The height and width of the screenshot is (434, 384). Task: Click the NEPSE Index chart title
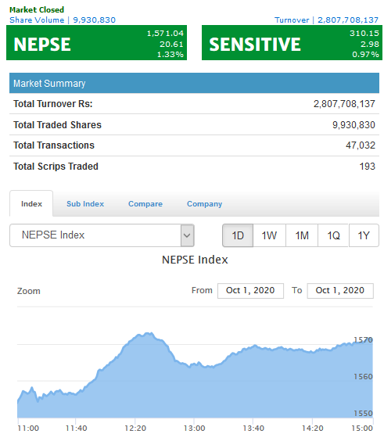[x=195, y=260]
